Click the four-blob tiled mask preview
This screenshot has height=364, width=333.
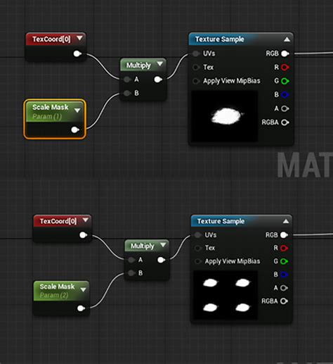[x=226, y=295]
